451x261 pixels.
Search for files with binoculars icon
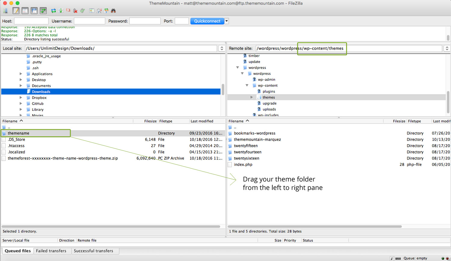tap(113, 11)
